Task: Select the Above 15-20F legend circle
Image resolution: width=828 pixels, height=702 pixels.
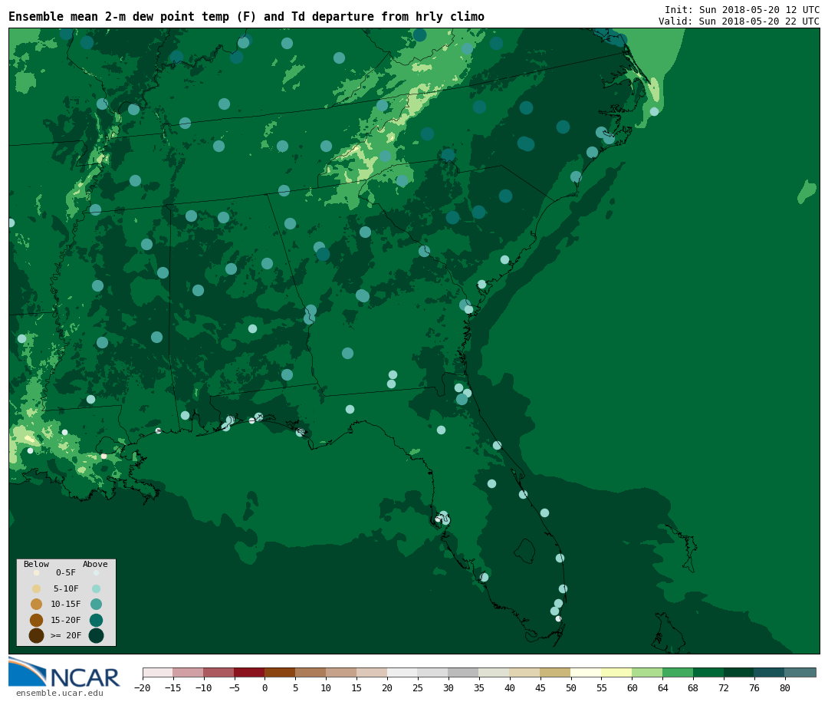Action: click(x=96, y=620)
